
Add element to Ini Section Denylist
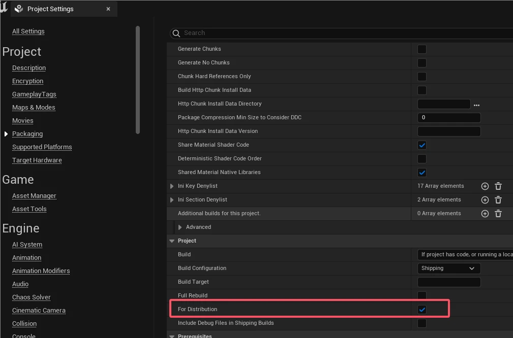(x=485, y=200)
